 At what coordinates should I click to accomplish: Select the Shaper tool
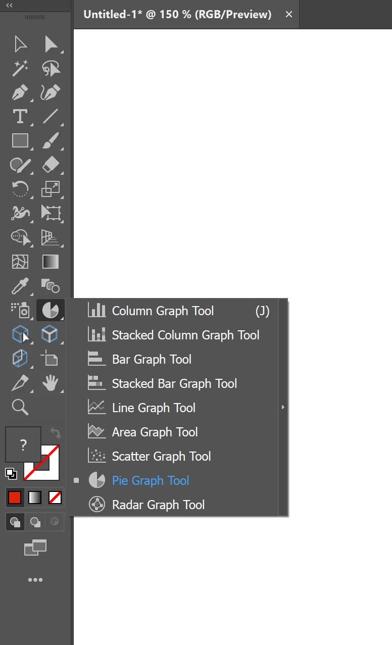[x=20, y=165]
